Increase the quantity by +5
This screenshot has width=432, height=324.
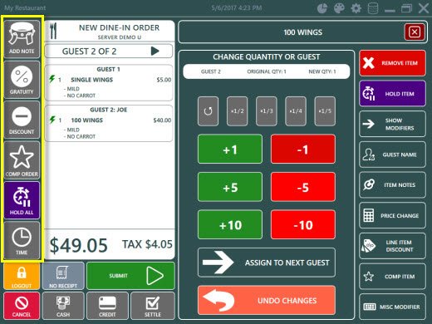point(230,187)
